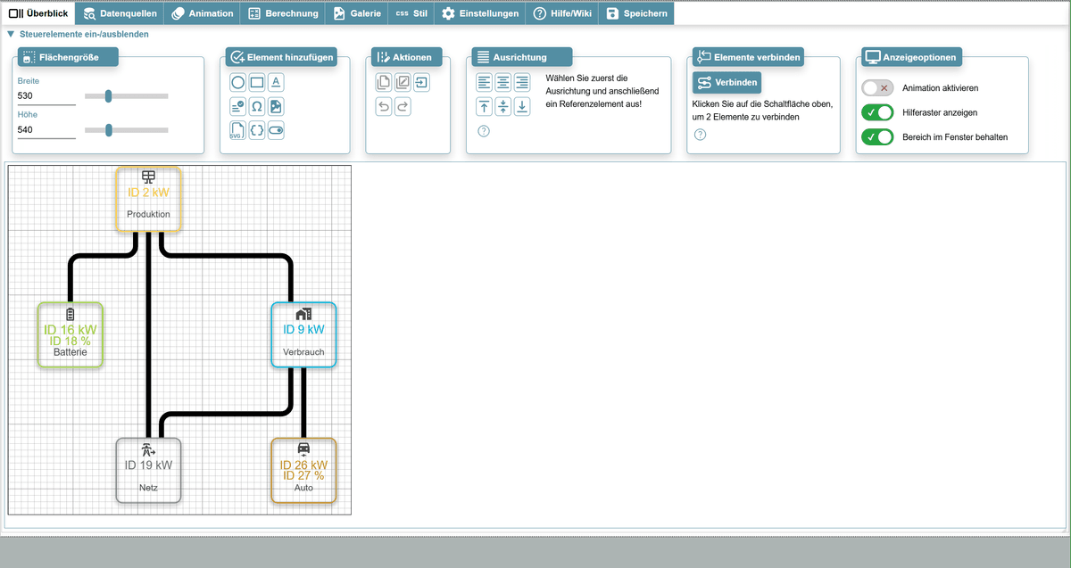Select the Netz power pylon icon
This screenshot has height=568, width=1071.
[x=148, y=449]
